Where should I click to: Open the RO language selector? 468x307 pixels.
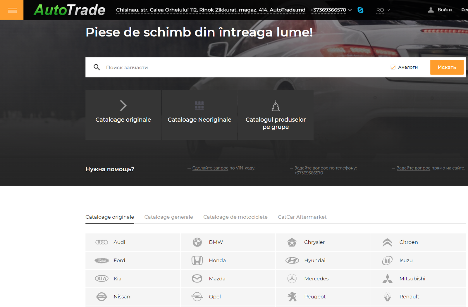point(383,10)
